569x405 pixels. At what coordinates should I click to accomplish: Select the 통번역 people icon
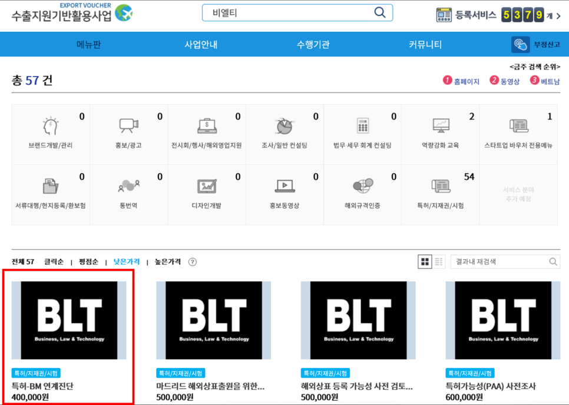[128, 185]
